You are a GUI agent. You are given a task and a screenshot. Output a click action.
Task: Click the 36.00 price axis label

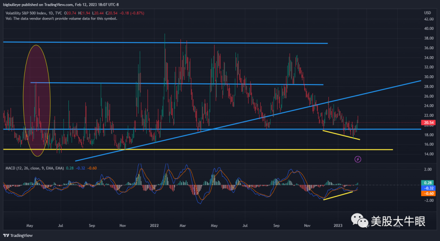click(x=429, y=48)
